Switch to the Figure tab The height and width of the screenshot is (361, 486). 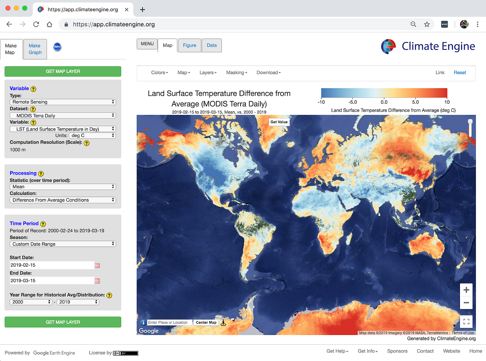click(x=190, y=45)
